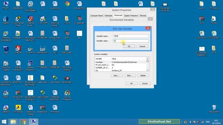
Task: Open the Active Presenter shortcut
Action: point(67,95)
